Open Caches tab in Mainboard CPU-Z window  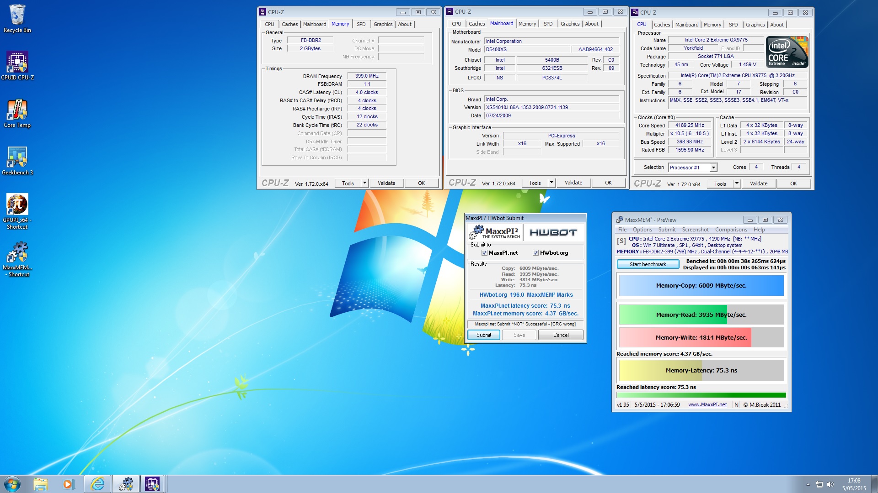pyautogui.click(x=476, y=24)
